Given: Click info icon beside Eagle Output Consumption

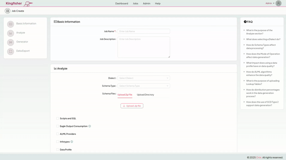Looking at the screenshot, I should tap(90, 126).
